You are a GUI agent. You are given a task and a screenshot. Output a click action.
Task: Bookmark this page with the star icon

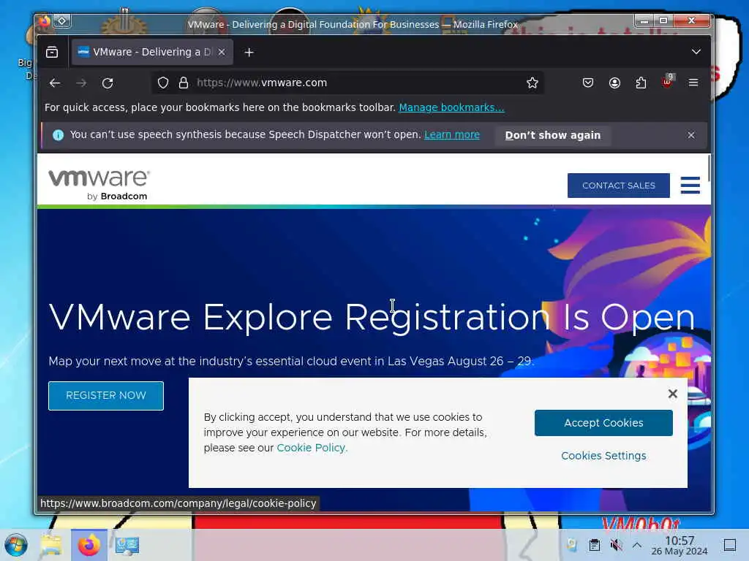click(x=532, y=83)
